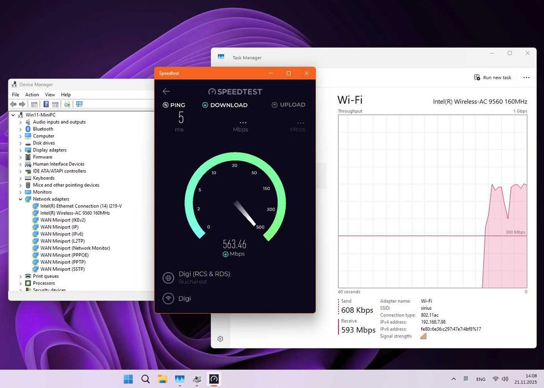
Task: Select WAN Miniport (SSTP)
Action: pyautogui.click(x=63, y=269)
